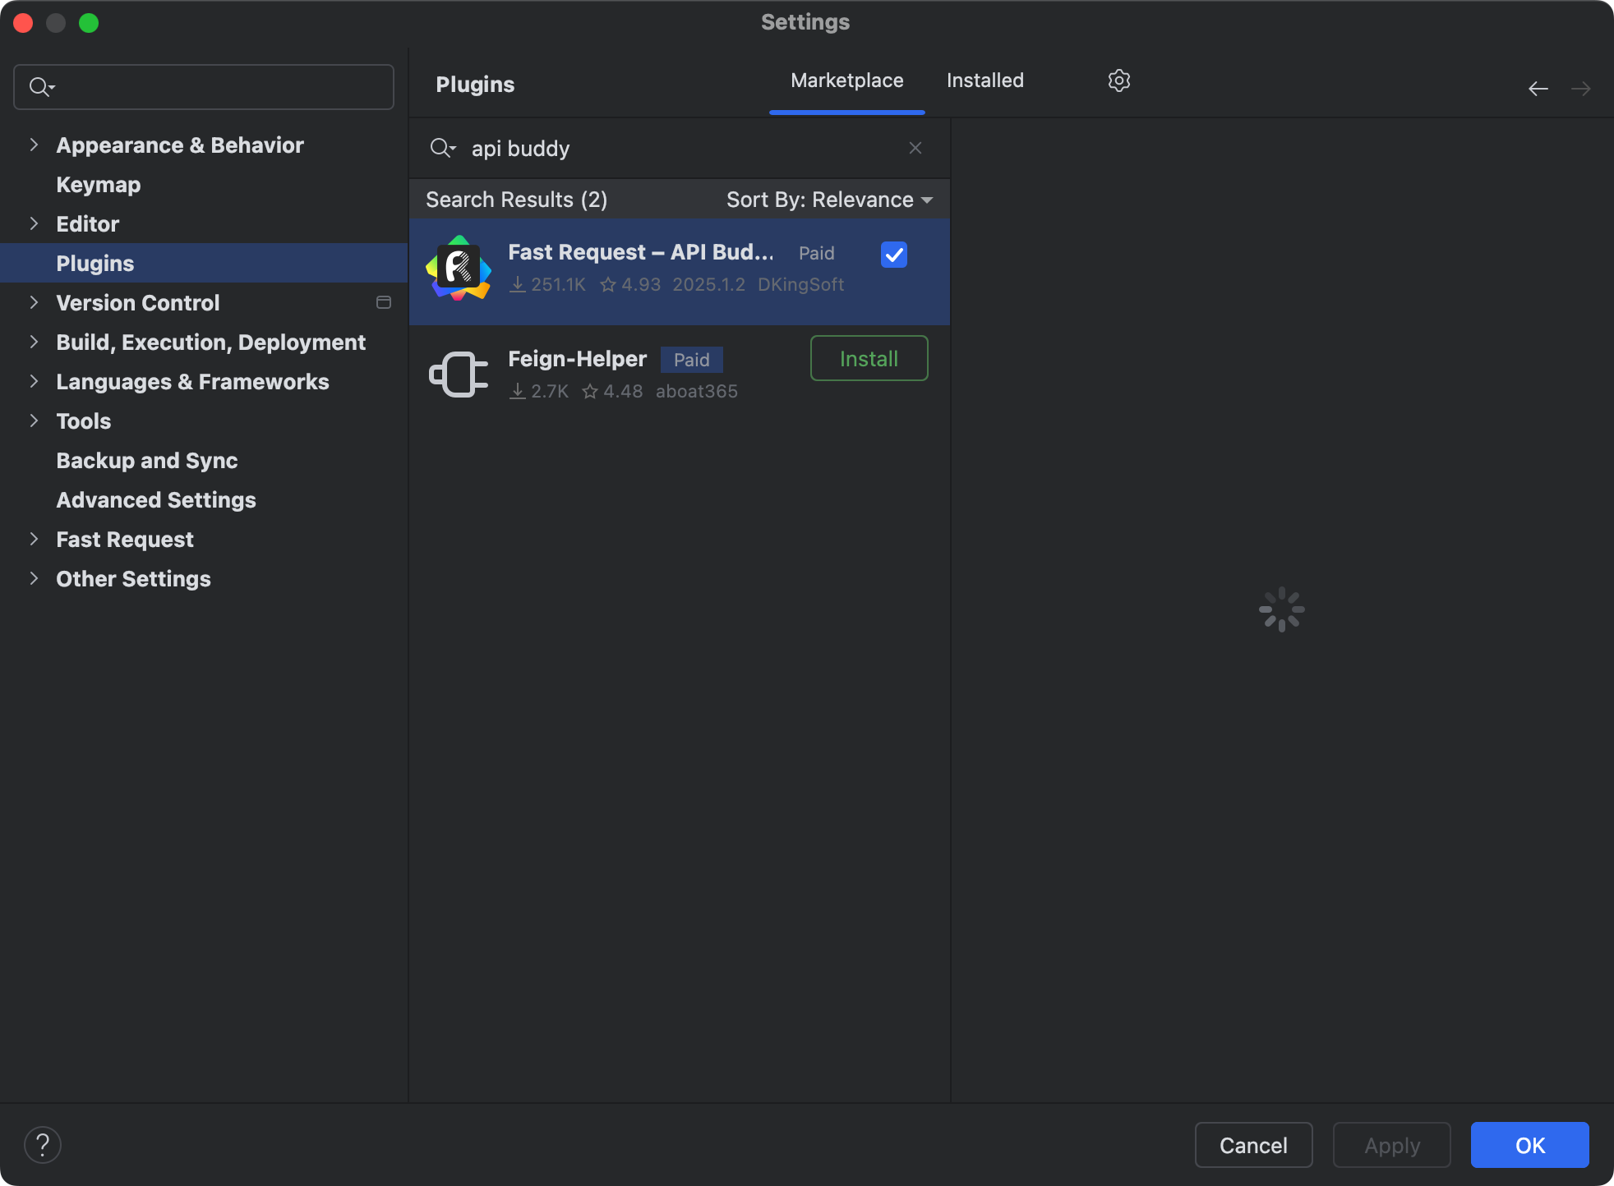
Task: Open help with question mark icon
Action: (x=43, y=1145)
